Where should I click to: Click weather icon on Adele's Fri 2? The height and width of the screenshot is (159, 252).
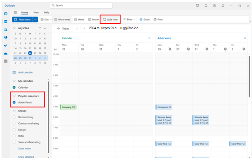click(244, 49)
